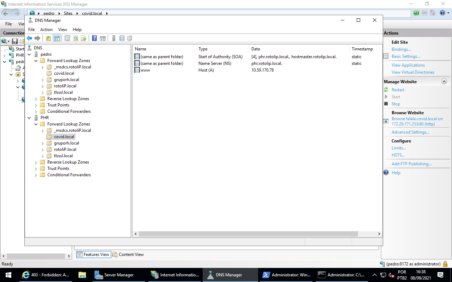Screen dimensions: 452x282
Task: Open the View menu in DNS Manager
Action: pos(63,30)
